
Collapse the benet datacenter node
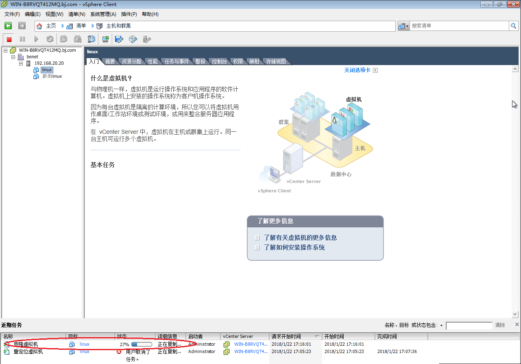pyautogui.click(x=13, y=57)
